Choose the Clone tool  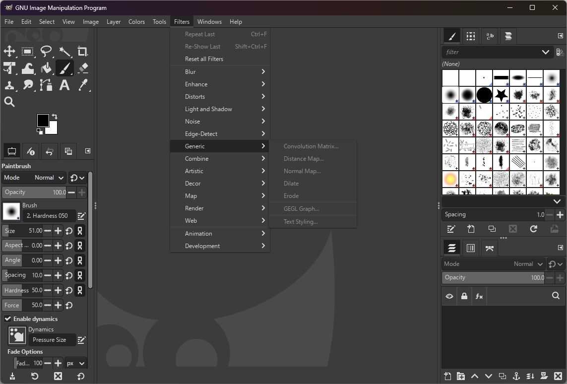(x=9, y=85)
